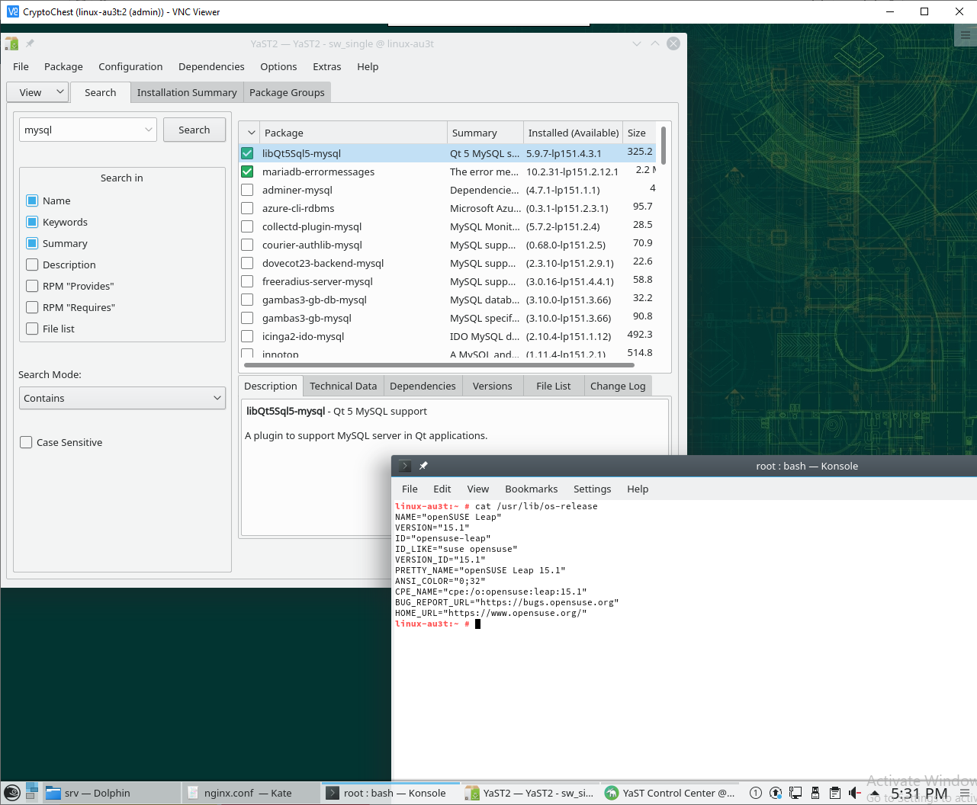
Task: Uncheck the Summary search checkbox
Action: pos(32,243)
